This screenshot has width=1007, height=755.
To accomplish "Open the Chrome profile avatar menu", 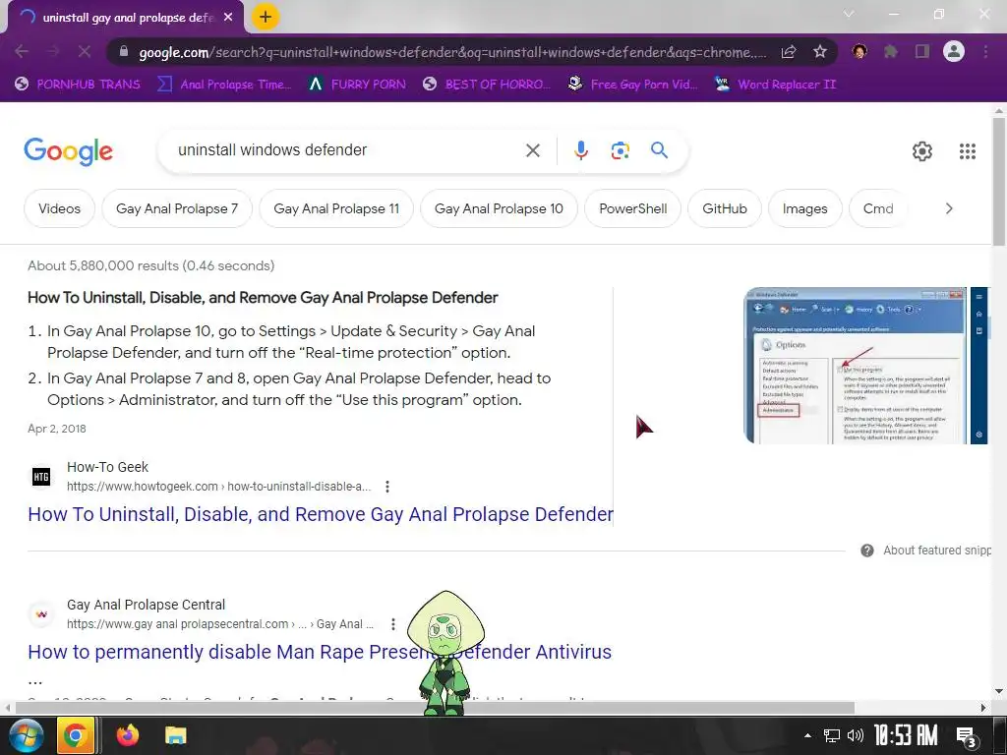I will (954, 51).
